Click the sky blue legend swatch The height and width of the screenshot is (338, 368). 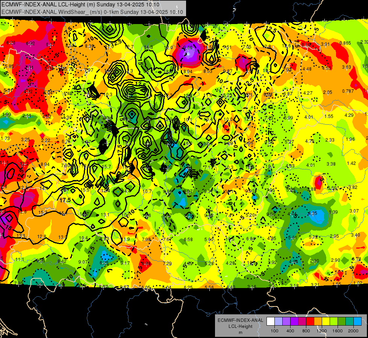(357, 321)
